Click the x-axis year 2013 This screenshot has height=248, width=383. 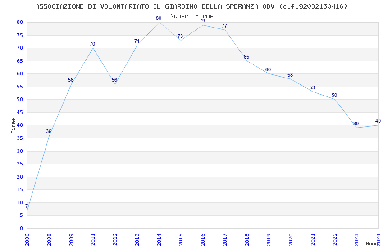click(137, 240)
